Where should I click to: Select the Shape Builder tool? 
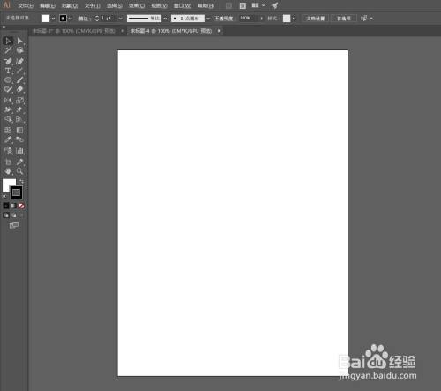tap(8, 119)
